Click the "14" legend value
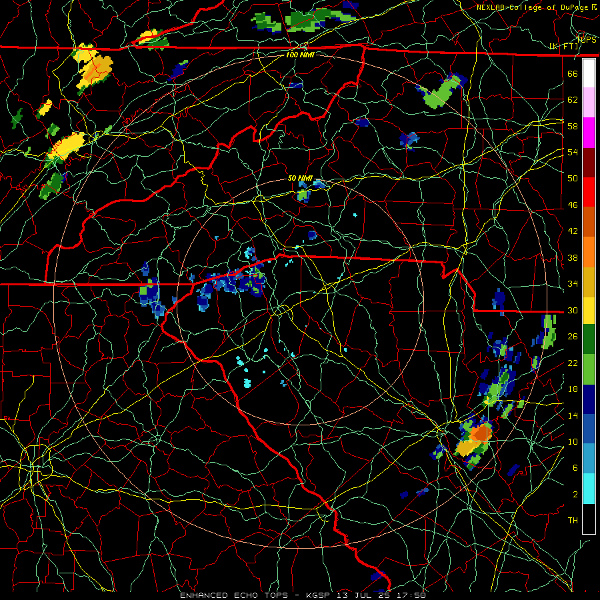 click(573, 415)
